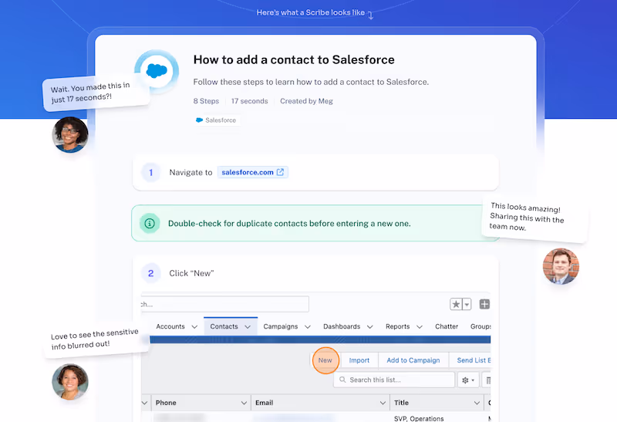Click the Search this list field
Screen dimensions: 617x422
click(x=394, y=380)
